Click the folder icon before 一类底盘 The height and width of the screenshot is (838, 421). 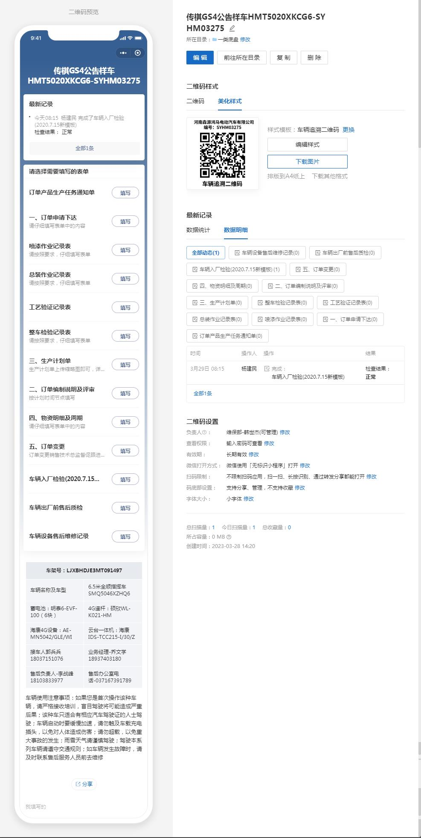215,39
